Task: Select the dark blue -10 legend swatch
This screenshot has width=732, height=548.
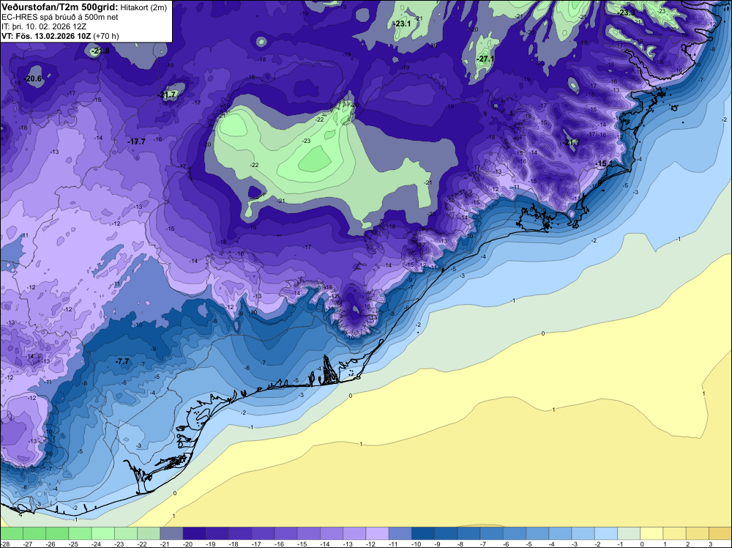Action: pos(423,533)
